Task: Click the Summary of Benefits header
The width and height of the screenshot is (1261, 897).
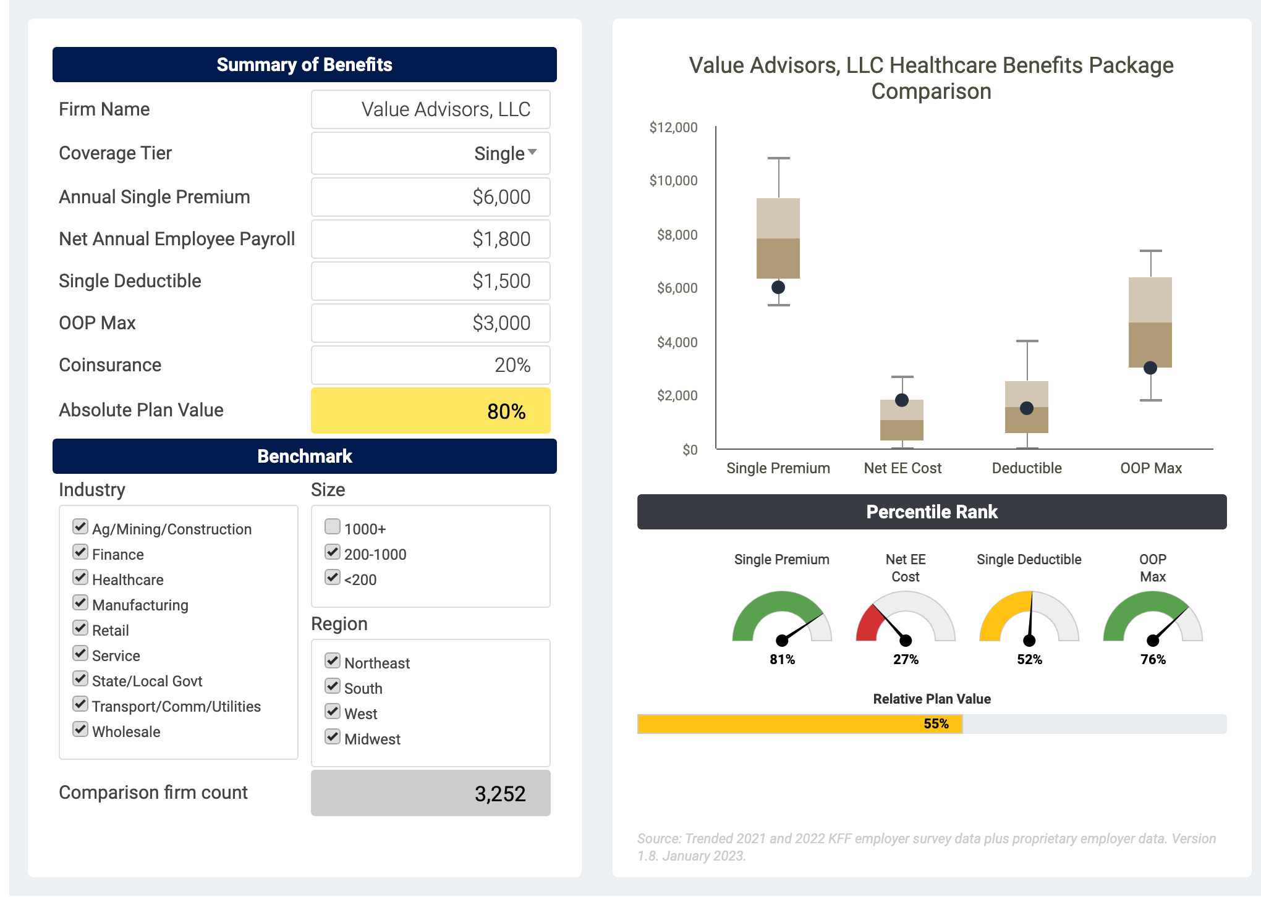Action: coord(305,65)
